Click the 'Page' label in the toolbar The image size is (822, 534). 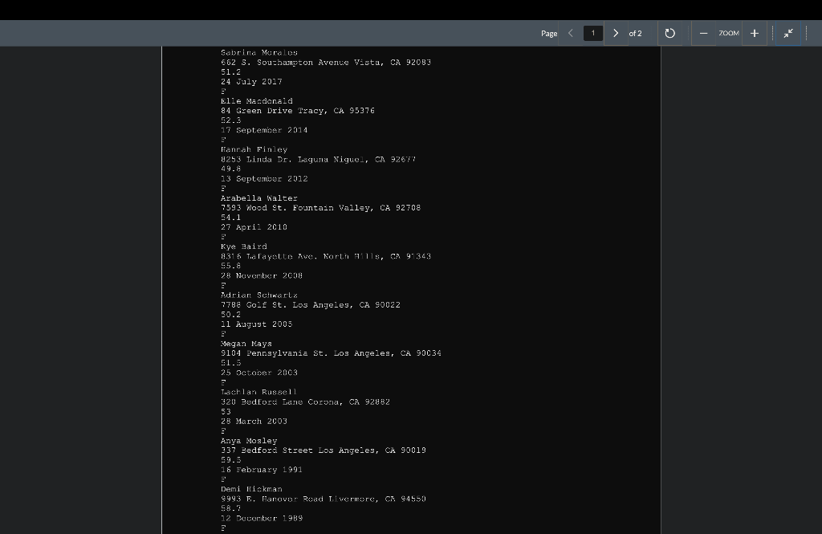coord(549,33)
